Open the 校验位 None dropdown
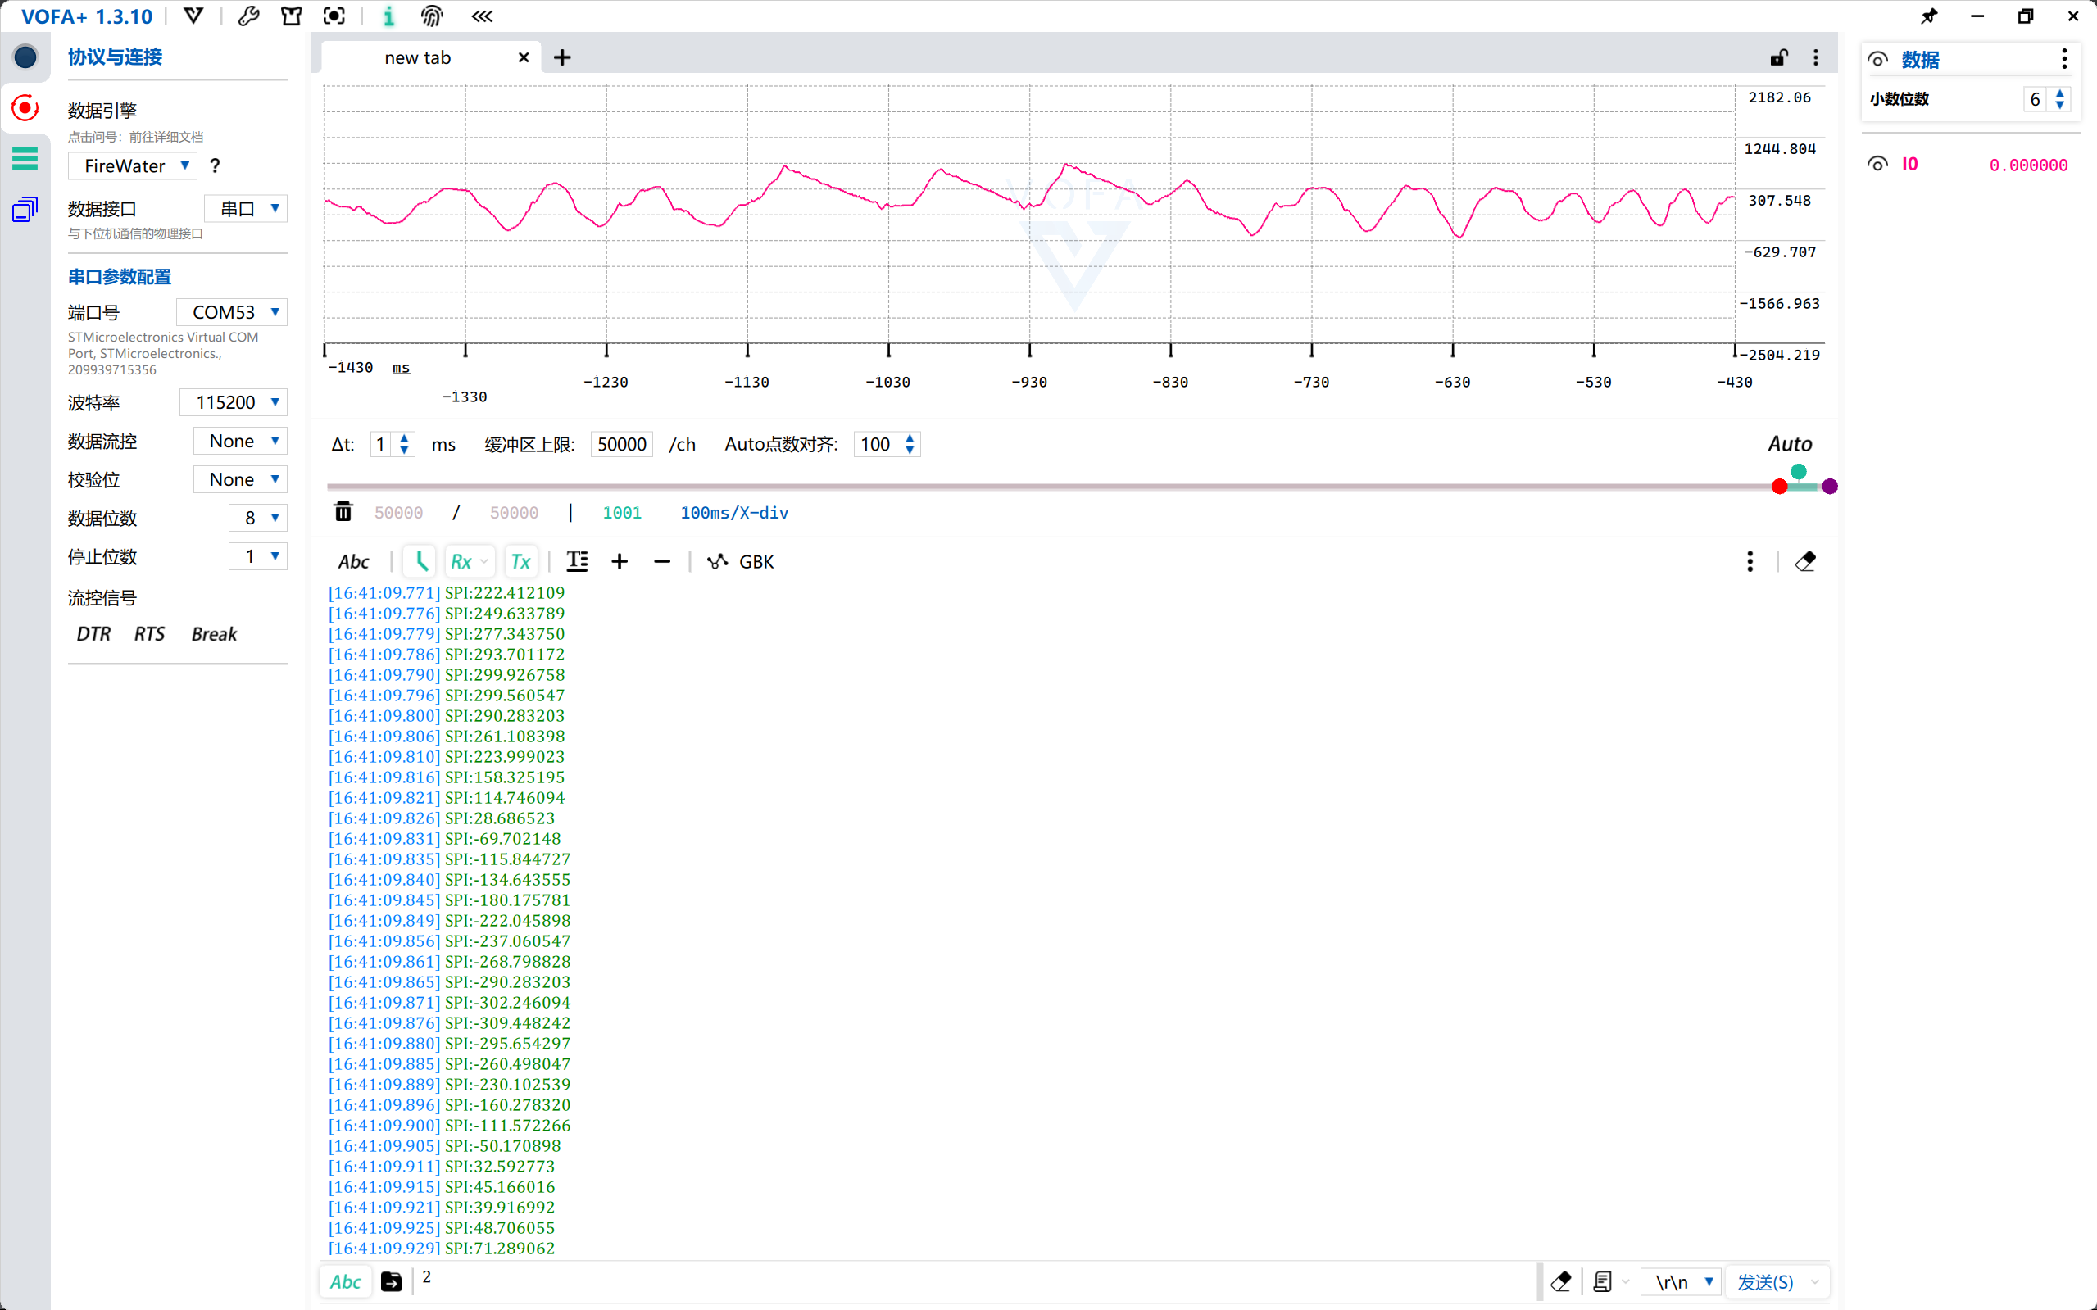Viewport: 2097px width, 1310px height. [240, 479]
